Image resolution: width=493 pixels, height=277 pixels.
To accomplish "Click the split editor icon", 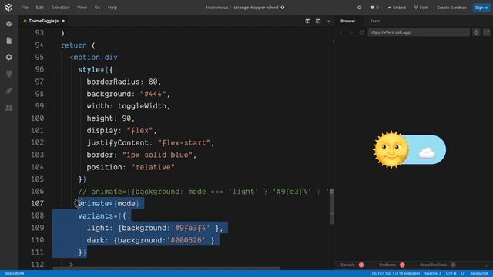I will (308, 21).
